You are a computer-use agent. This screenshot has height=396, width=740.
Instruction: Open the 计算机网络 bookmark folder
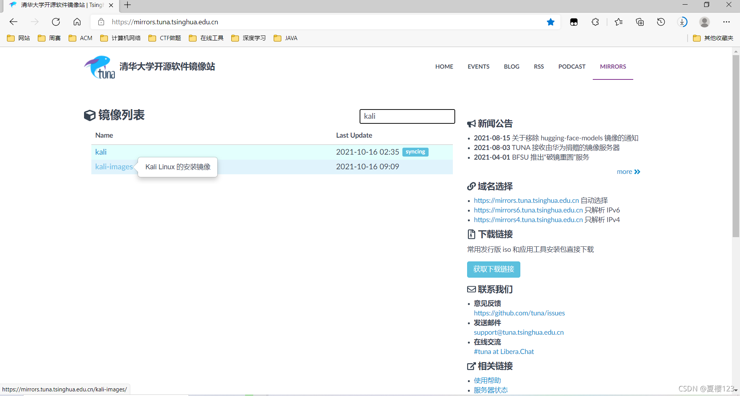pyautogui.click(x=120, y=38)
